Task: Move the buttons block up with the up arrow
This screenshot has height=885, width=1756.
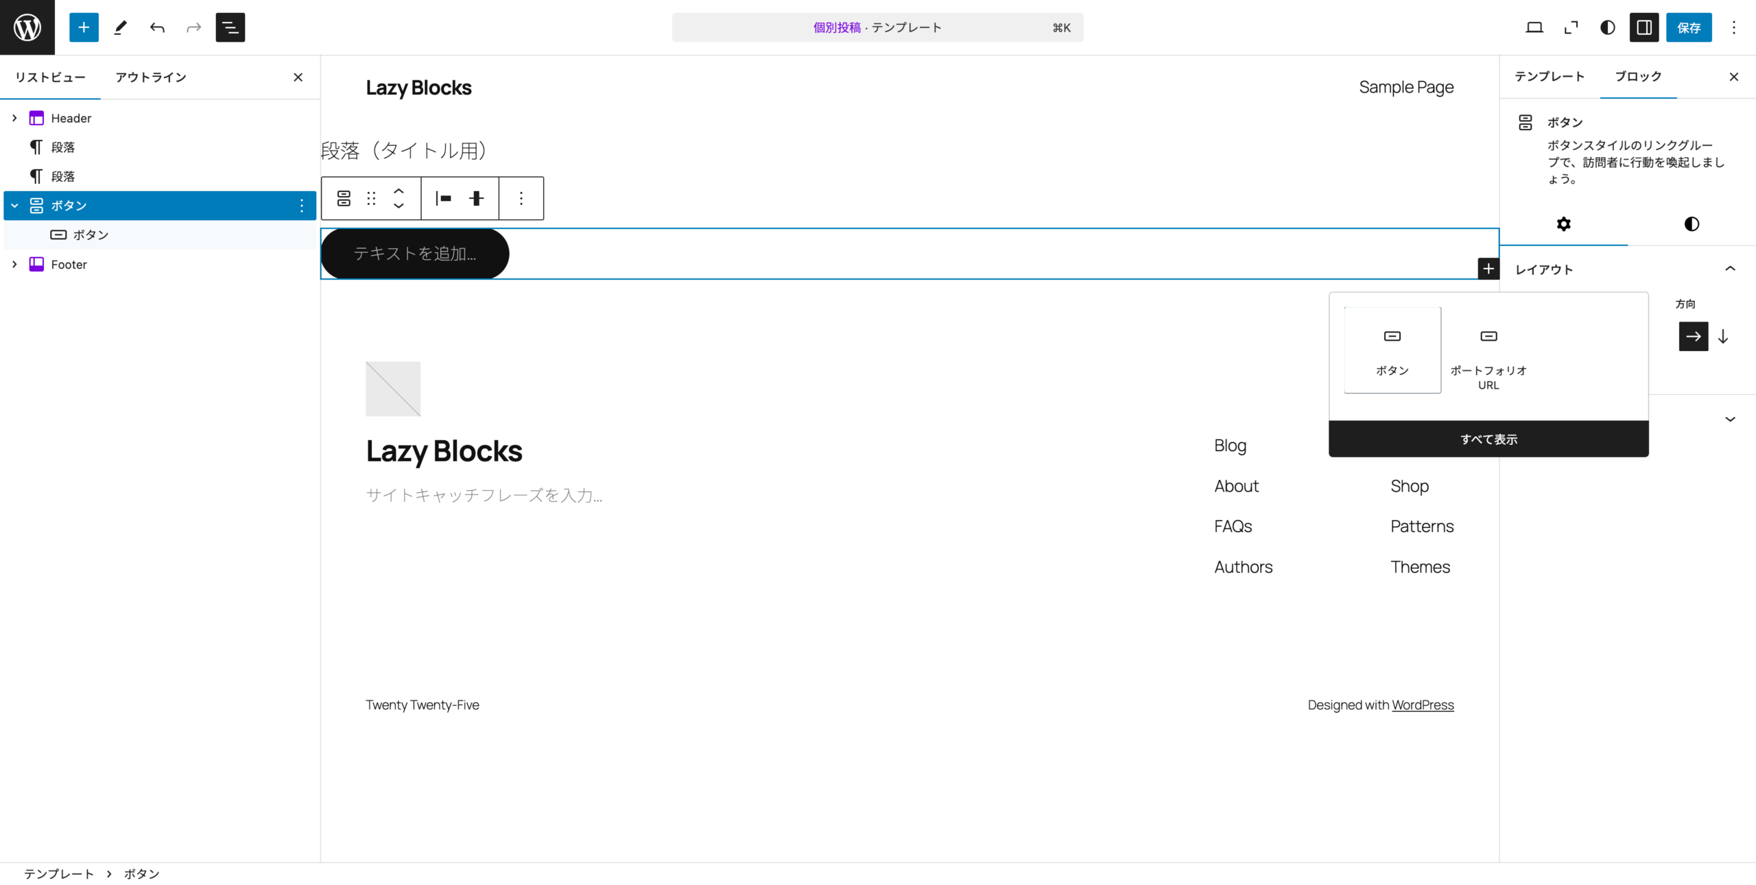Action: coord(399,190)
